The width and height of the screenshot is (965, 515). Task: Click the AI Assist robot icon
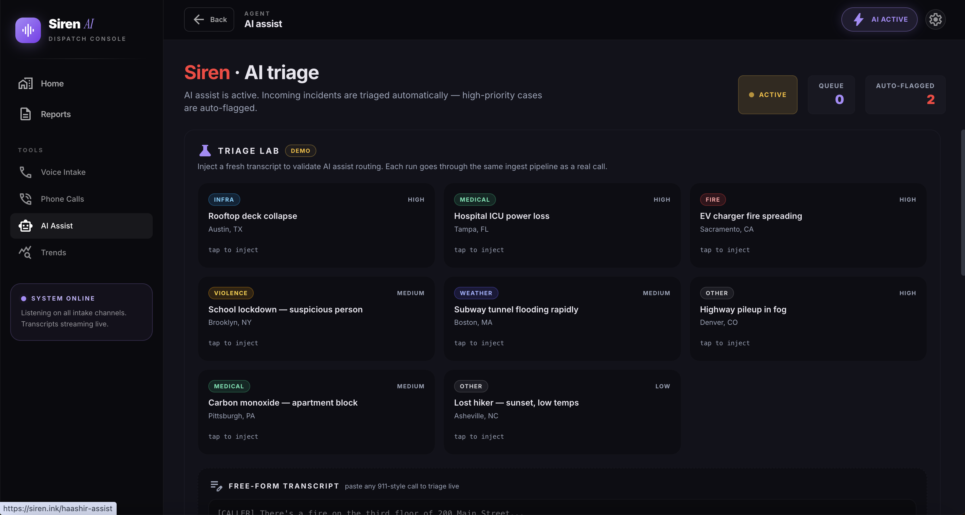(x=26, y=226)
